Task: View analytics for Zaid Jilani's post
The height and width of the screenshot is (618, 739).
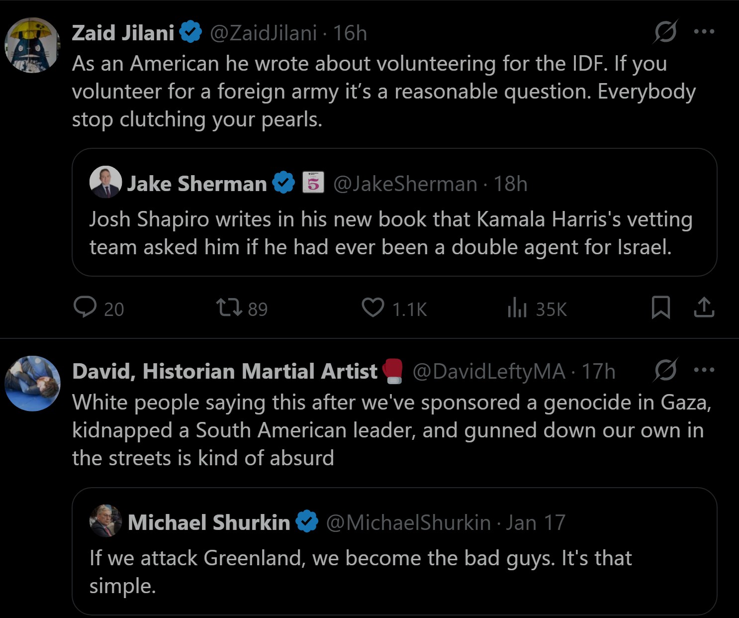Action: click(517, 308)
